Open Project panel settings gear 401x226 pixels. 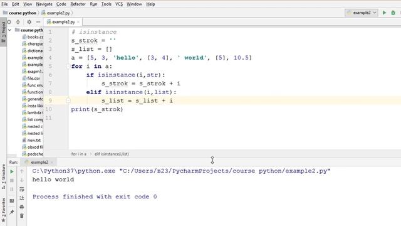tap(29, 22)
